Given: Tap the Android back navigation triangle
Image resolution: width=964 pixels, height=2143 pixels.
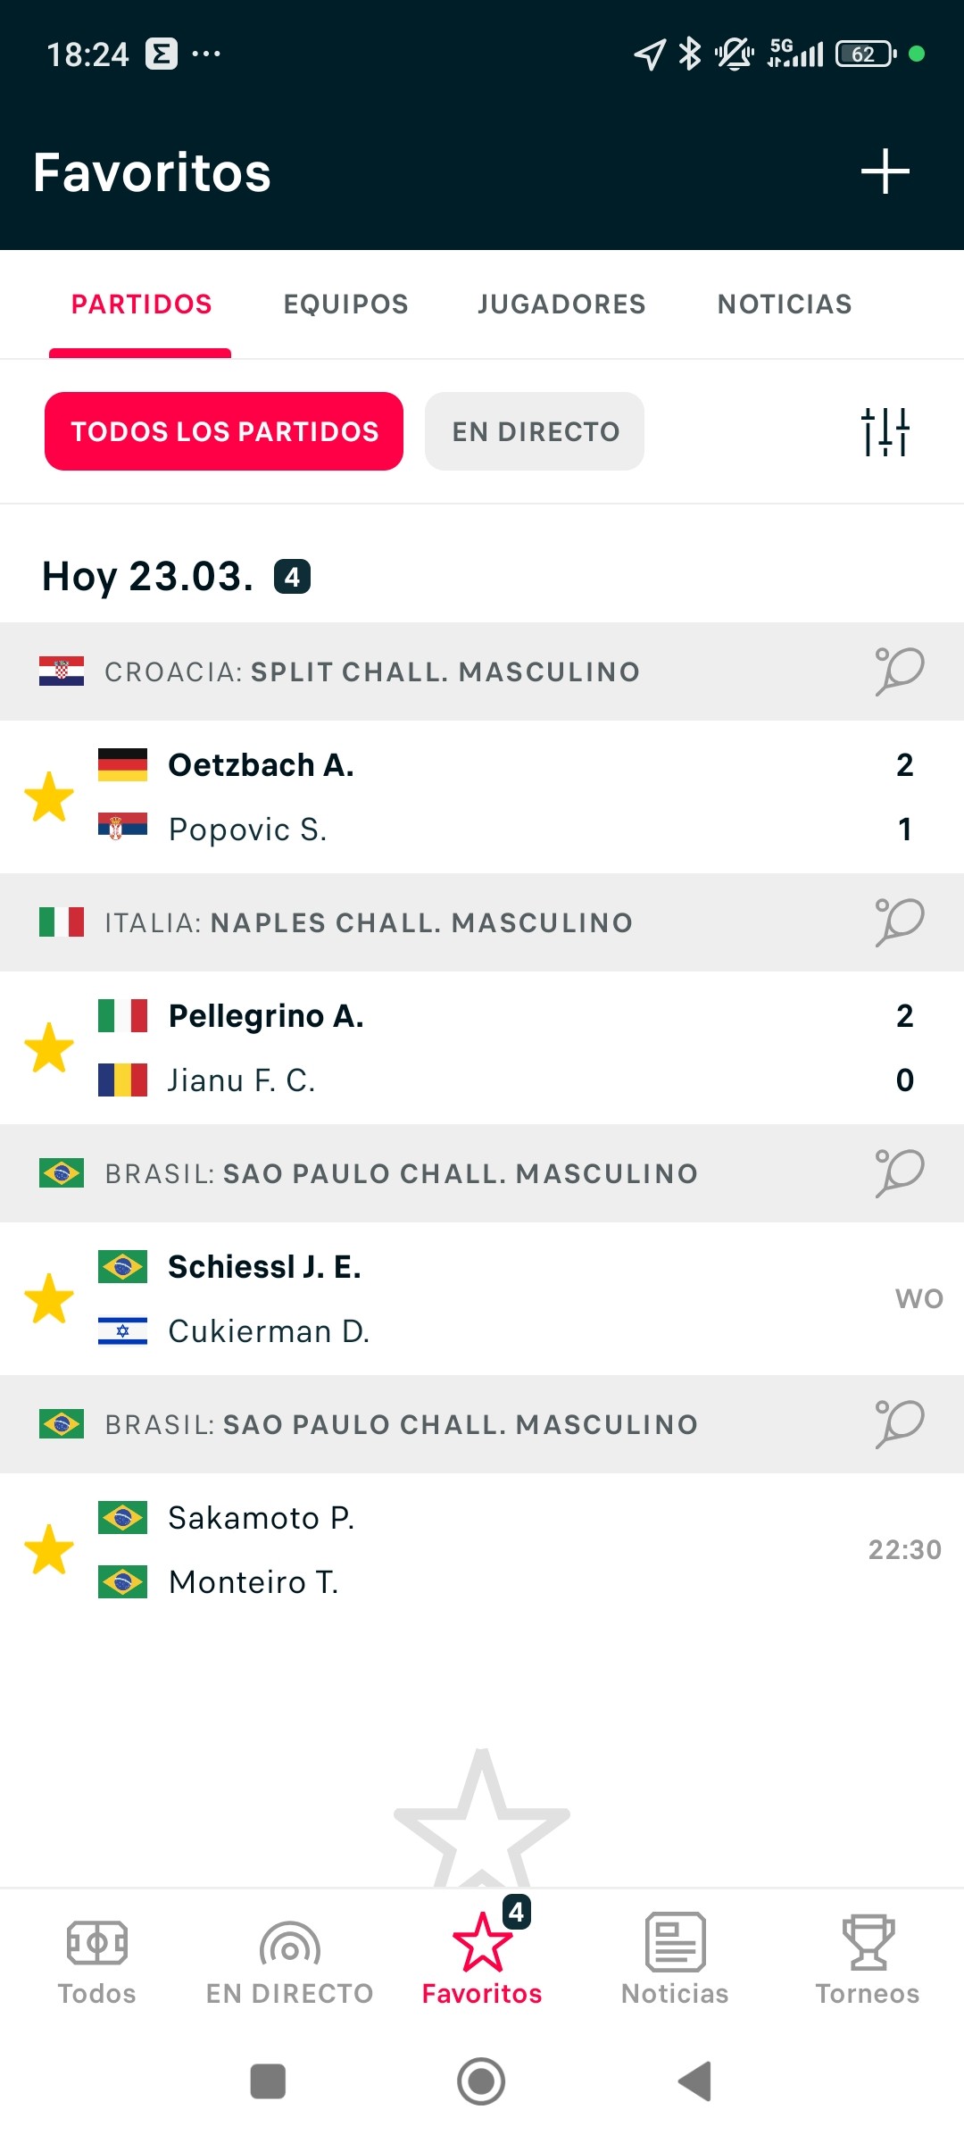Looking at the screenshot, I should [x=695, y=2081].
